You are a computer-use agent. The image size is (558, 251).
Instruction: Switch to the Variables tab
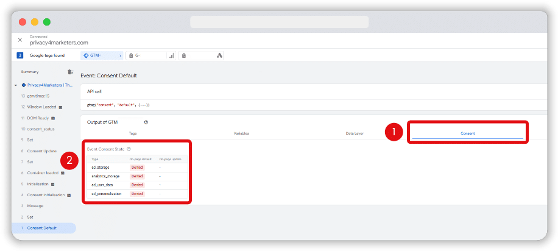[x=241, y=133]
